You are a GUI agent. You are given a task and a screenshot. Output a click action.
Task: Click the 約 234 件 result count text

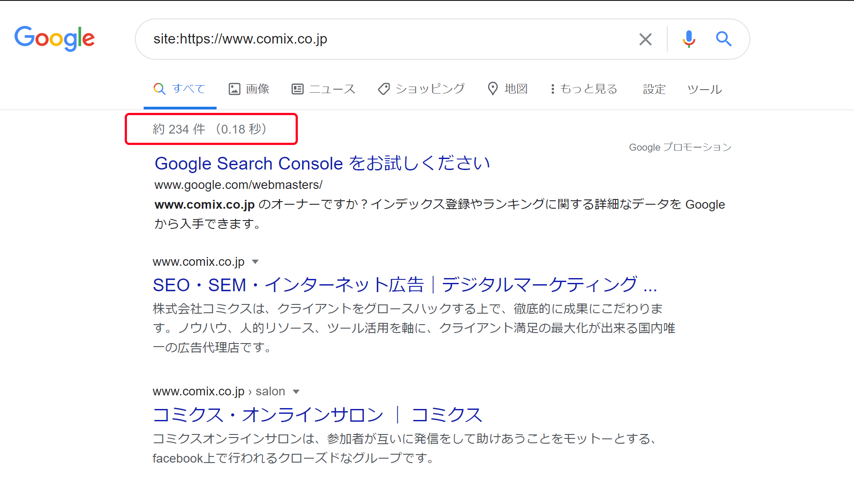click(x=210, y=129)
